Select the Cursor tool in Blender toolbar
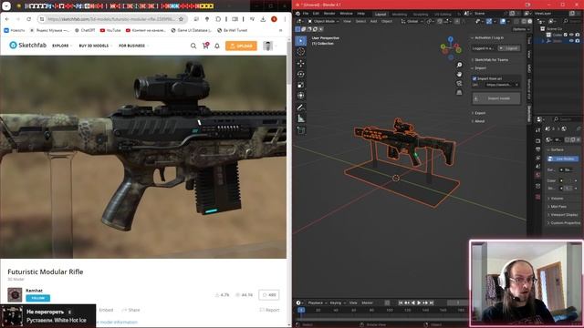Image resolution: width=584 pixels, height=328 pixels. click(300, 52)
